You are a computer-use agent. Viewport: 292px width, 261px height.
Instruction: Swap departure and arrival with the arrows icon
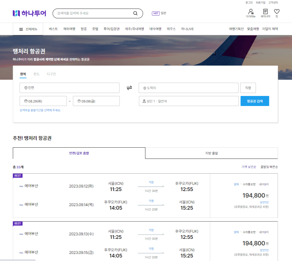(129, 88)
